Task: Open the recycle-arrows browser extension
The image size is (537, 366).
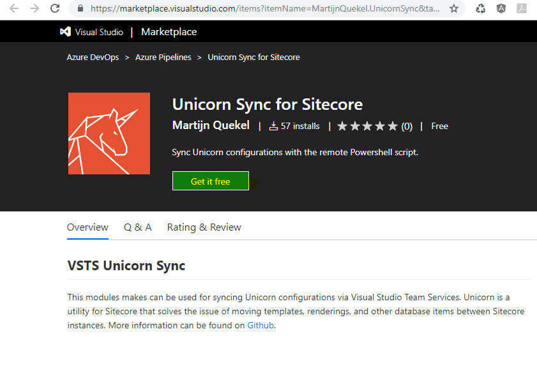Action: [481, 8]
